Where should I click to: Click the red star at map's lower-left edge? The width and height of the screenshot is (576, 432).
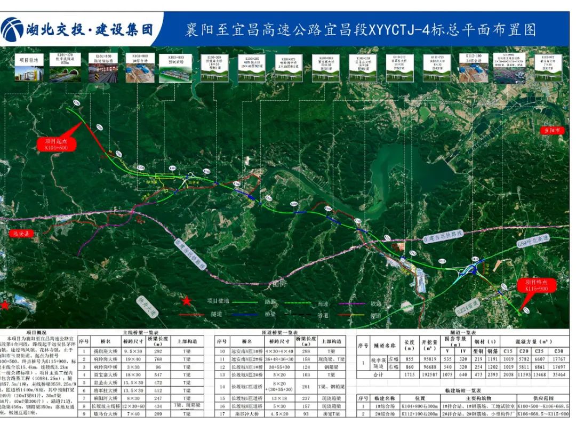[5, 305]
